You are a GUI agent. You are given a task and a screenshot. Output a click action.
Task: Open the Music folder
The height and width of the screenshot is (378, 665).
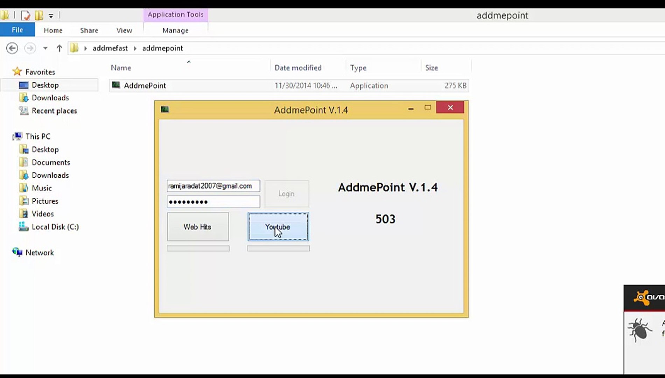coord(42,188)
